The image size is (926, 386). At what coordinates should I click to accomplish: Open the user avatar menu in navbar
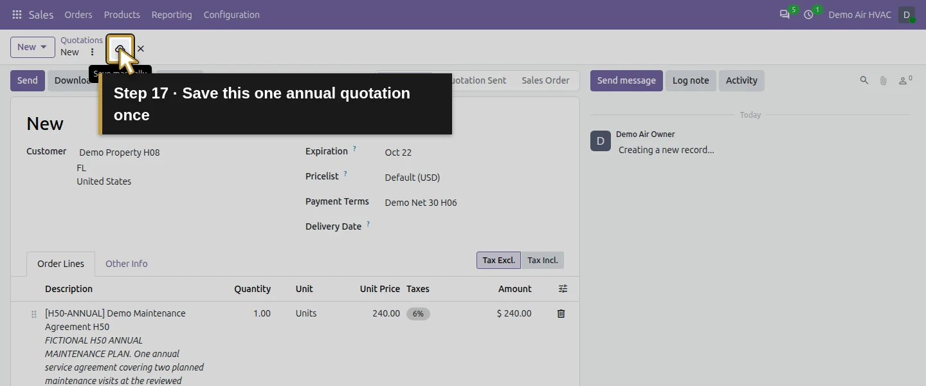(x=907, y=15)
